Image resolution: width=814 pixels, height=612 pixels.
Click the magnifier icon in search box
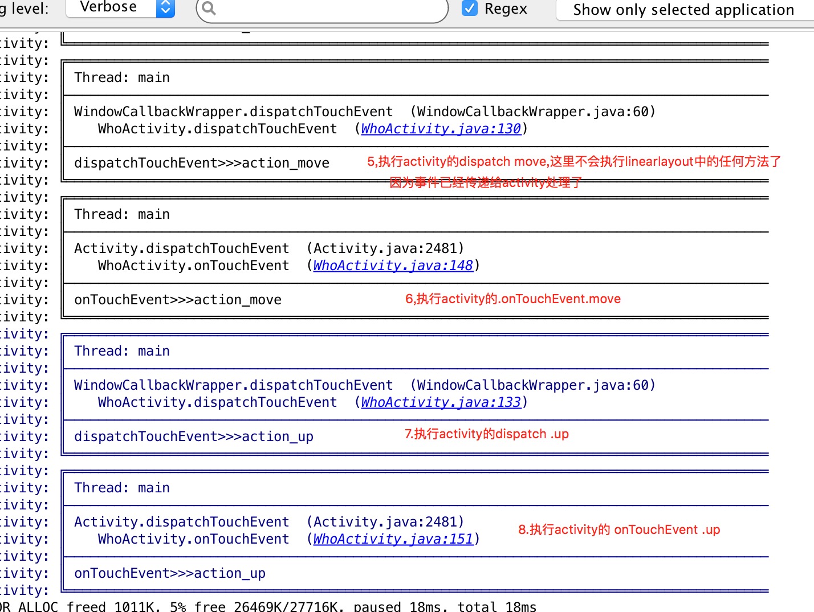(209, 9)
